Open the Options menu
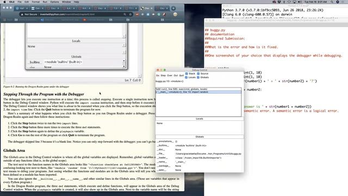This screenshot has height=196, width=348. (x=54, y=2)
